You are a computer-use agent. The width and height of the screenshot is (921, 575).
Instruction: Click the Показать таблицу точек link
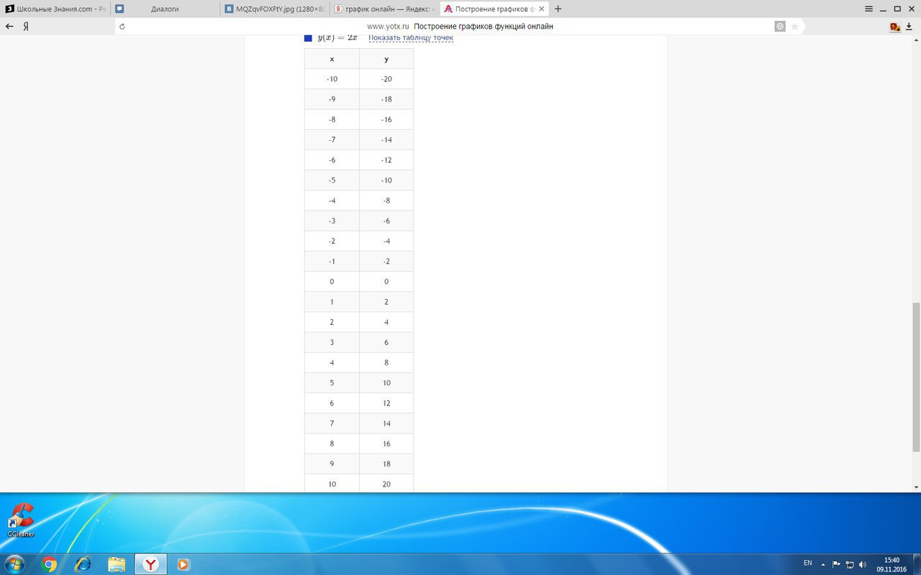[411, 37]
